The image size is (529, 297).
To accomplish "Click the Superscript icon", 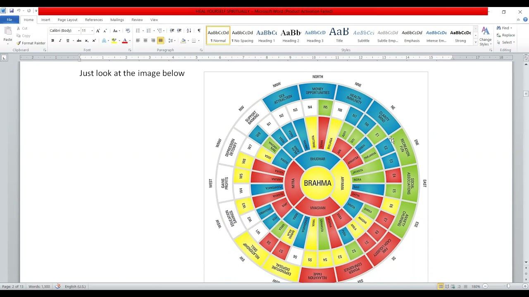I will click(x=94, y=40).
